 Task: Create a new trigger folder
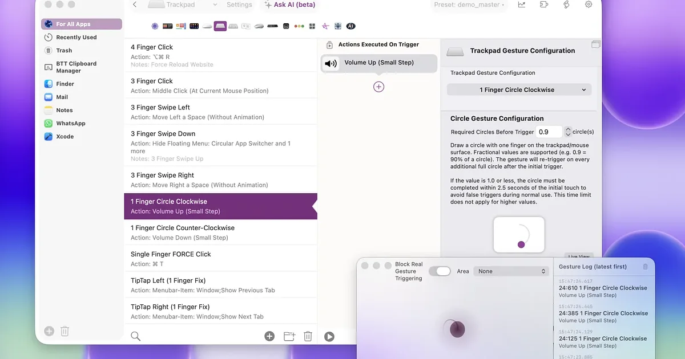[x=289, y=336]
